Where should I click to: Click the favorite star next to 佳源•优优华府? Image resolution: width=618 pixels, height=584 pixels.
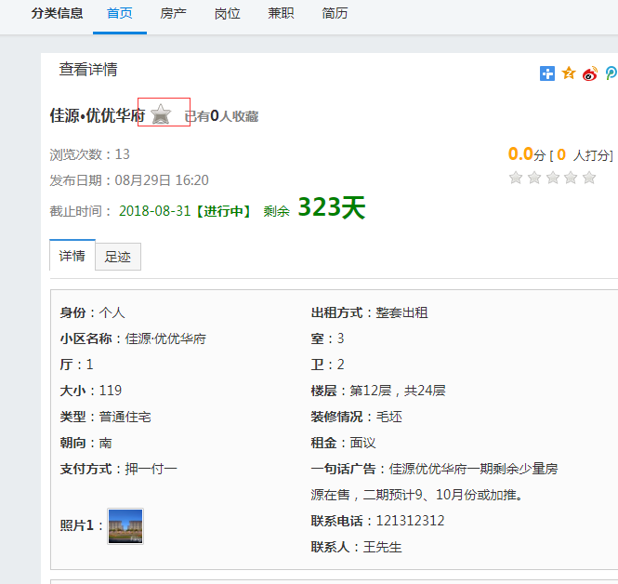click(161, 114)
